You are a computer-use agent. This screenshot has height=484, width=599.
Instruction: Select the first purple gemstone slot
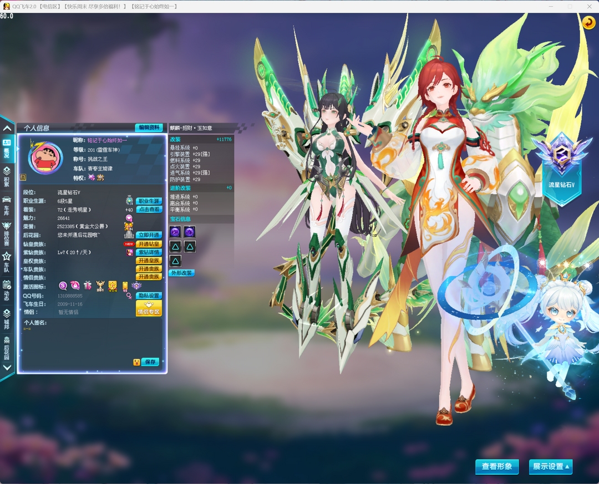(x=175, y=232)
